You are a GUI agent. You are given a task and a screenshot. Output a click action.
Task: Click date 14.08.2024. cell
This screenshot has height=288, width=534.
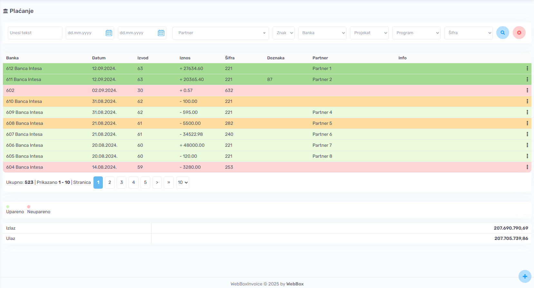(104, 167)
